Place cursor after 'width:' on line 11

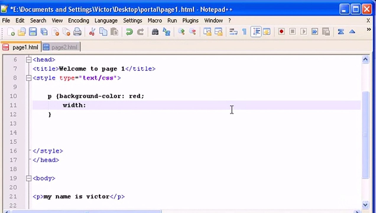click(86, 105)
